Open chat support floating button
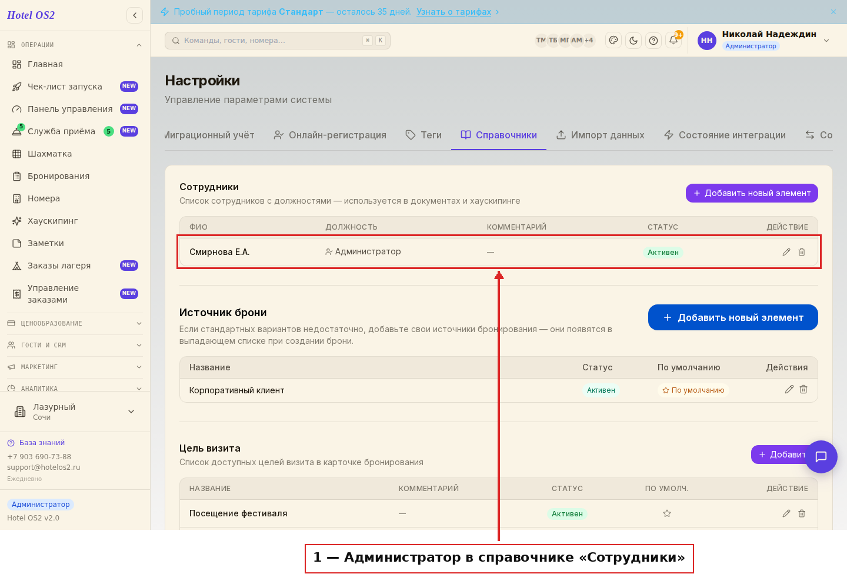847x587 pixels. (821, 457)
